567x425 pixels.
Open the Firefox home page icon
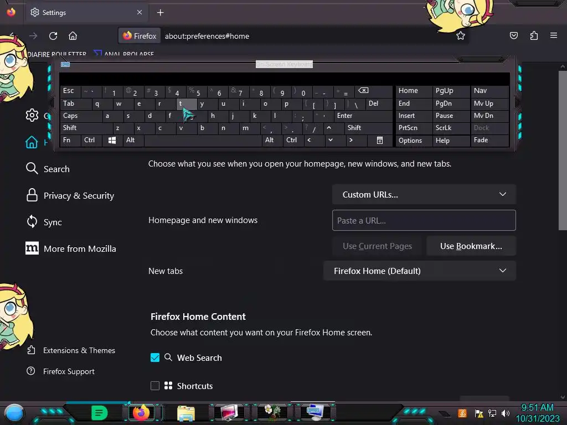73,36
